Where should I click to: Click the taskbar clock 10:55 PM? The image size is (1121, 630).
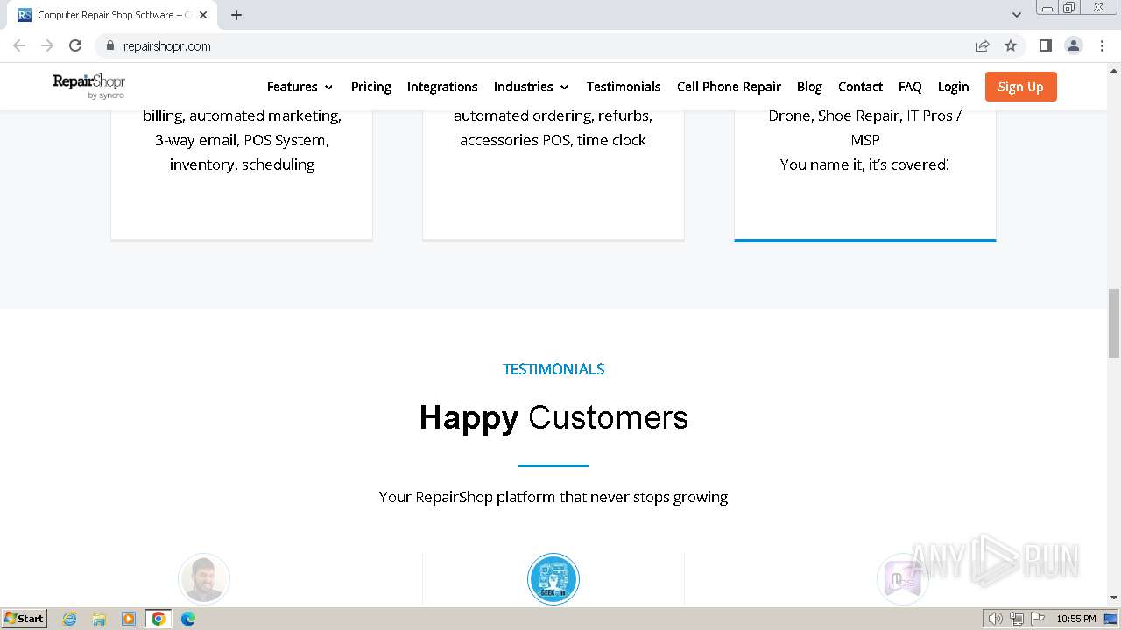tap(1075, 619)
